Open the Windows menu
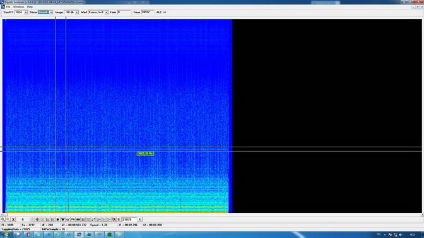Viewport: 424px width, 238px height. coord(19,7)
